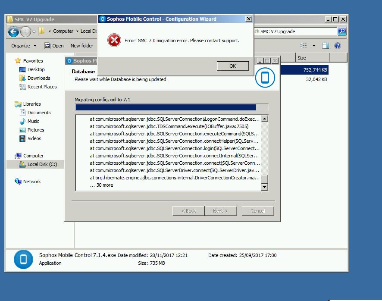Select Network in navigation pane

pyautogui.click(x=32, y=182)
